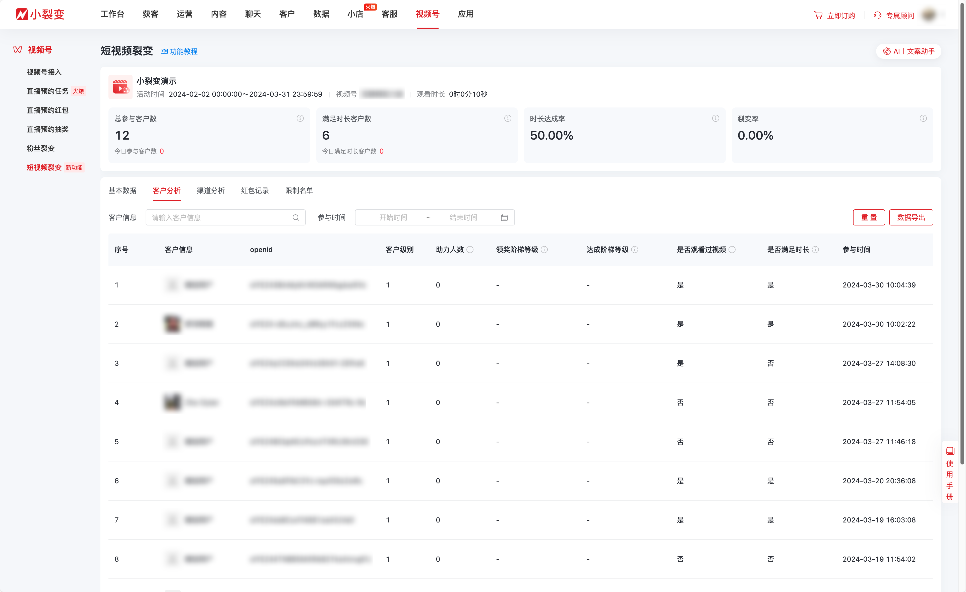Open the 客服 top menu
Image resolution: width=966 pixels, height=592 pixels.
[389, 14]
